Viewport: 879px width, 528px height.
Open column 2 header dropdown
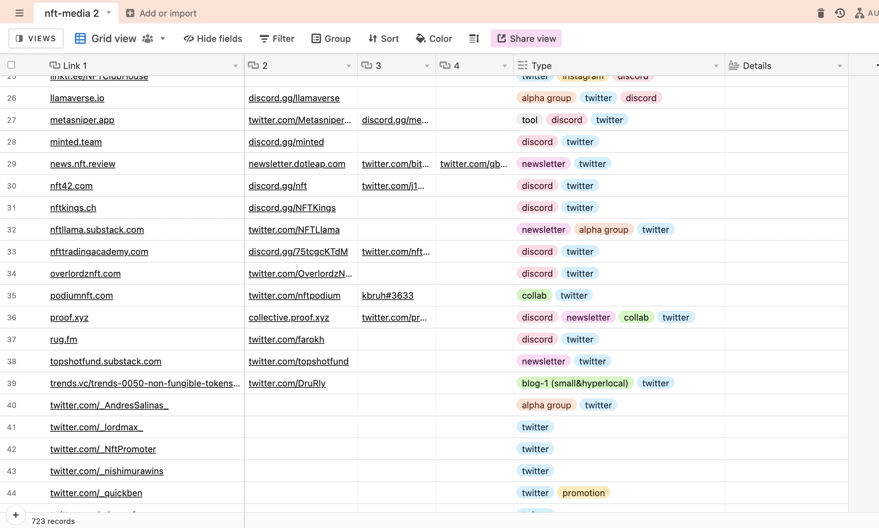[x=349, y=66]
